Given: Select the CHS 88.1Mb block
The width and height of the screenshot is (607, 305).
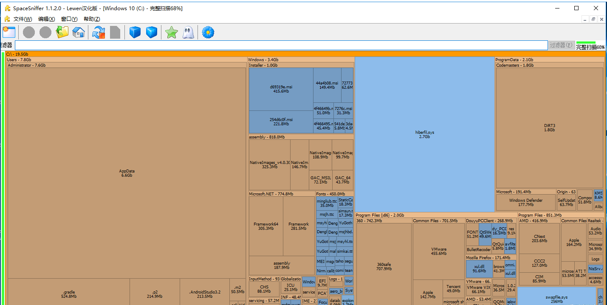Looking at the screenshot, I should pos(264,289).
